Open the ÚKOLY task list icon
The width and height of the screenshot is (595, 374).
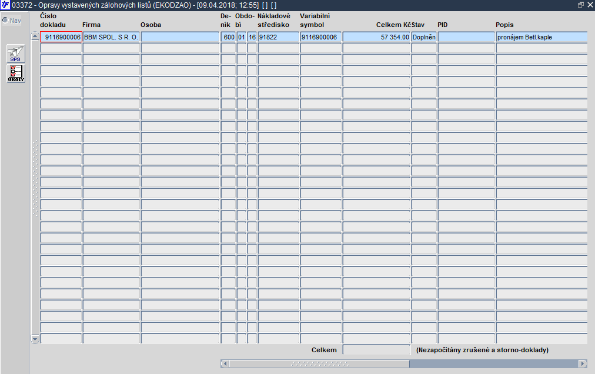pyautogui.click(x=16, y=74)
